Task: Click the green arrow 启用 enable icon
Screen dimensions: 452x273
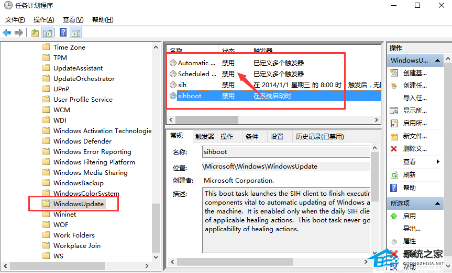Action: (394, 216)
